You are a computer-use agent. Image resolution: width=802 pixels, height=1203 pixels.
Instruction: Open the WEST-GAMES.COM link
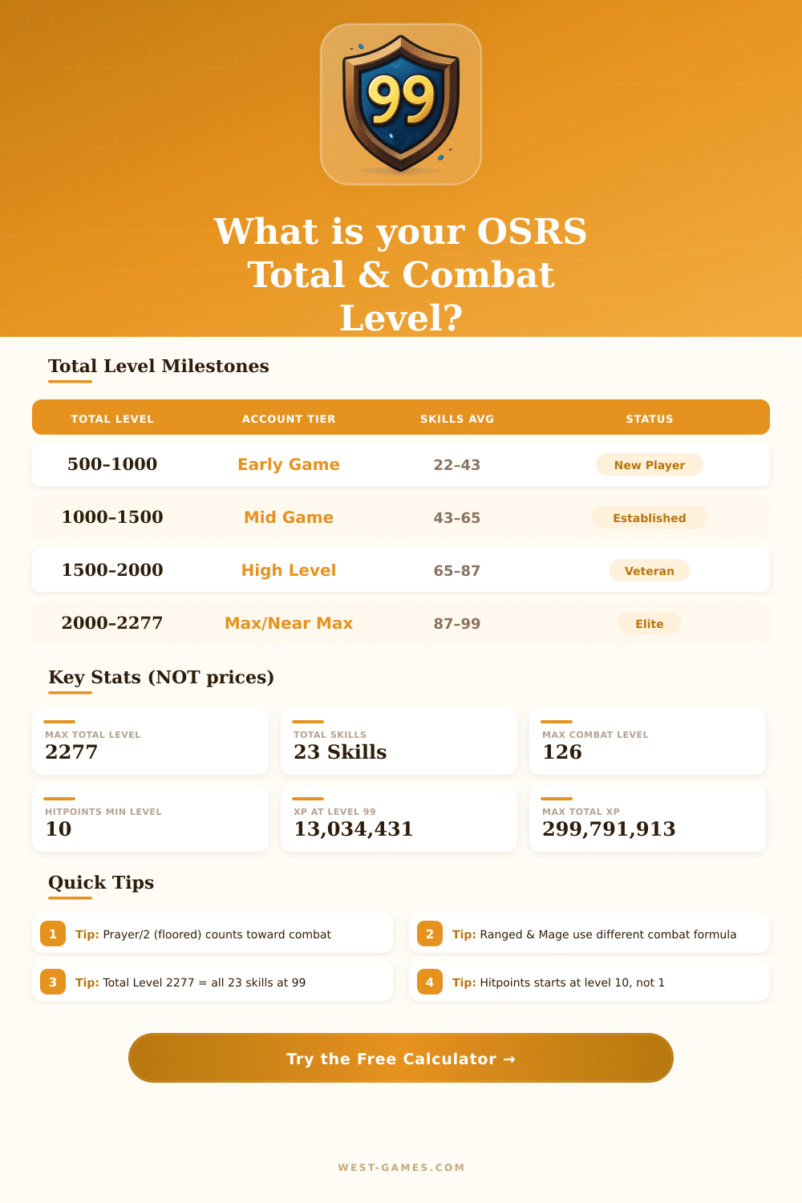[401, 1168]
